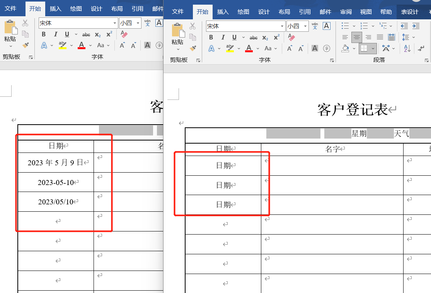This screenshot has width=431, height=293.
Task: Open the 插入 ribbon tab
Action: [223, 12]
